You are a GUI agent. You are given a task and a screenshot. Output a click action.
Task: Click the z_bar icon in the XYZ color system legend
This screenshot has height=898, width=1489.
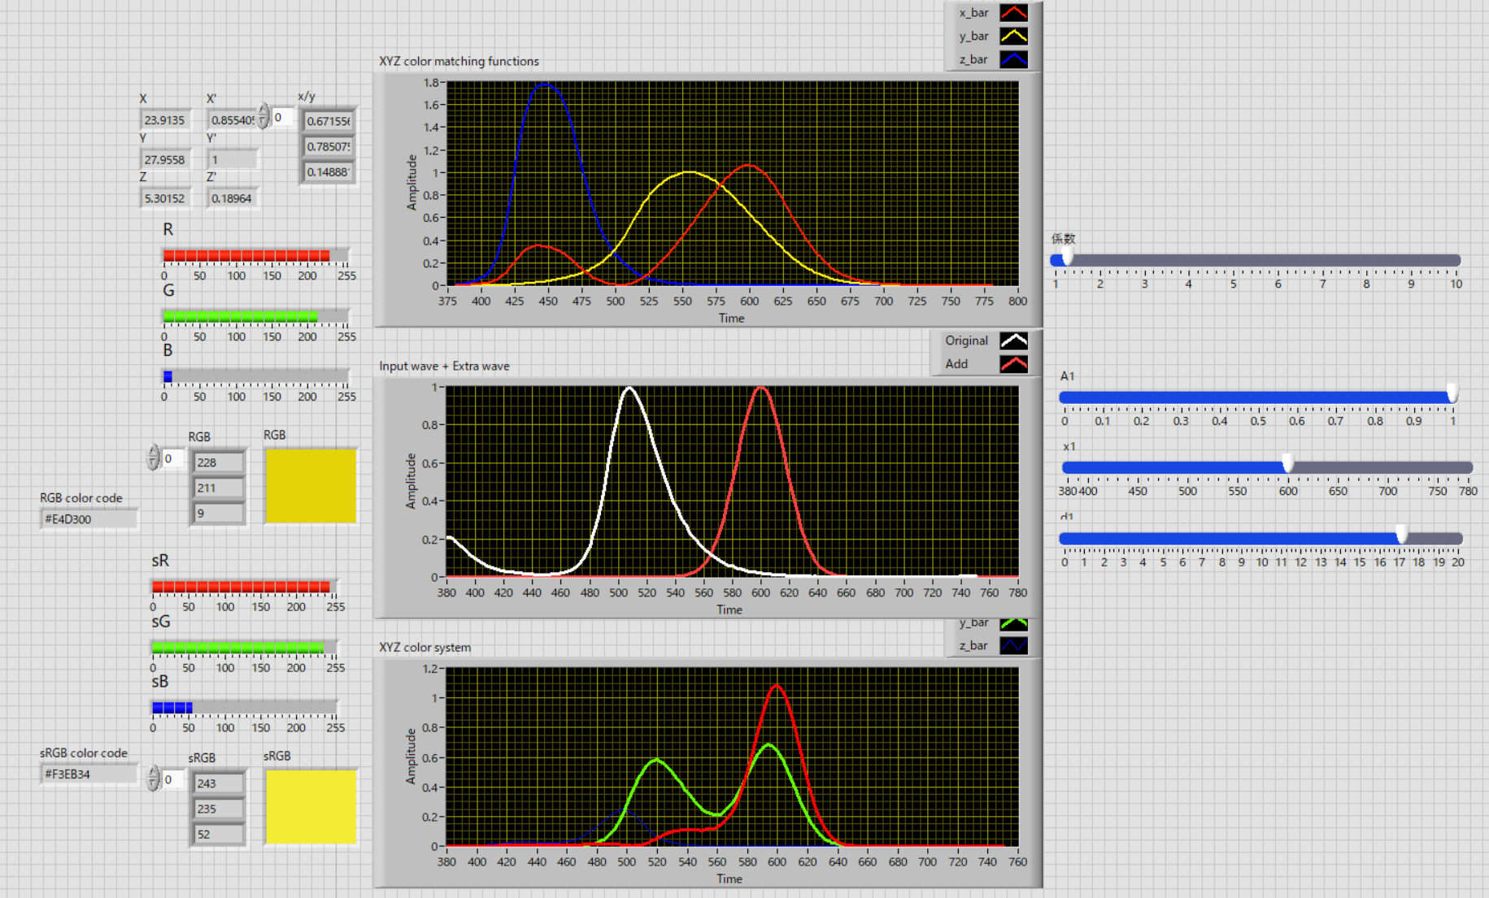1013,646
